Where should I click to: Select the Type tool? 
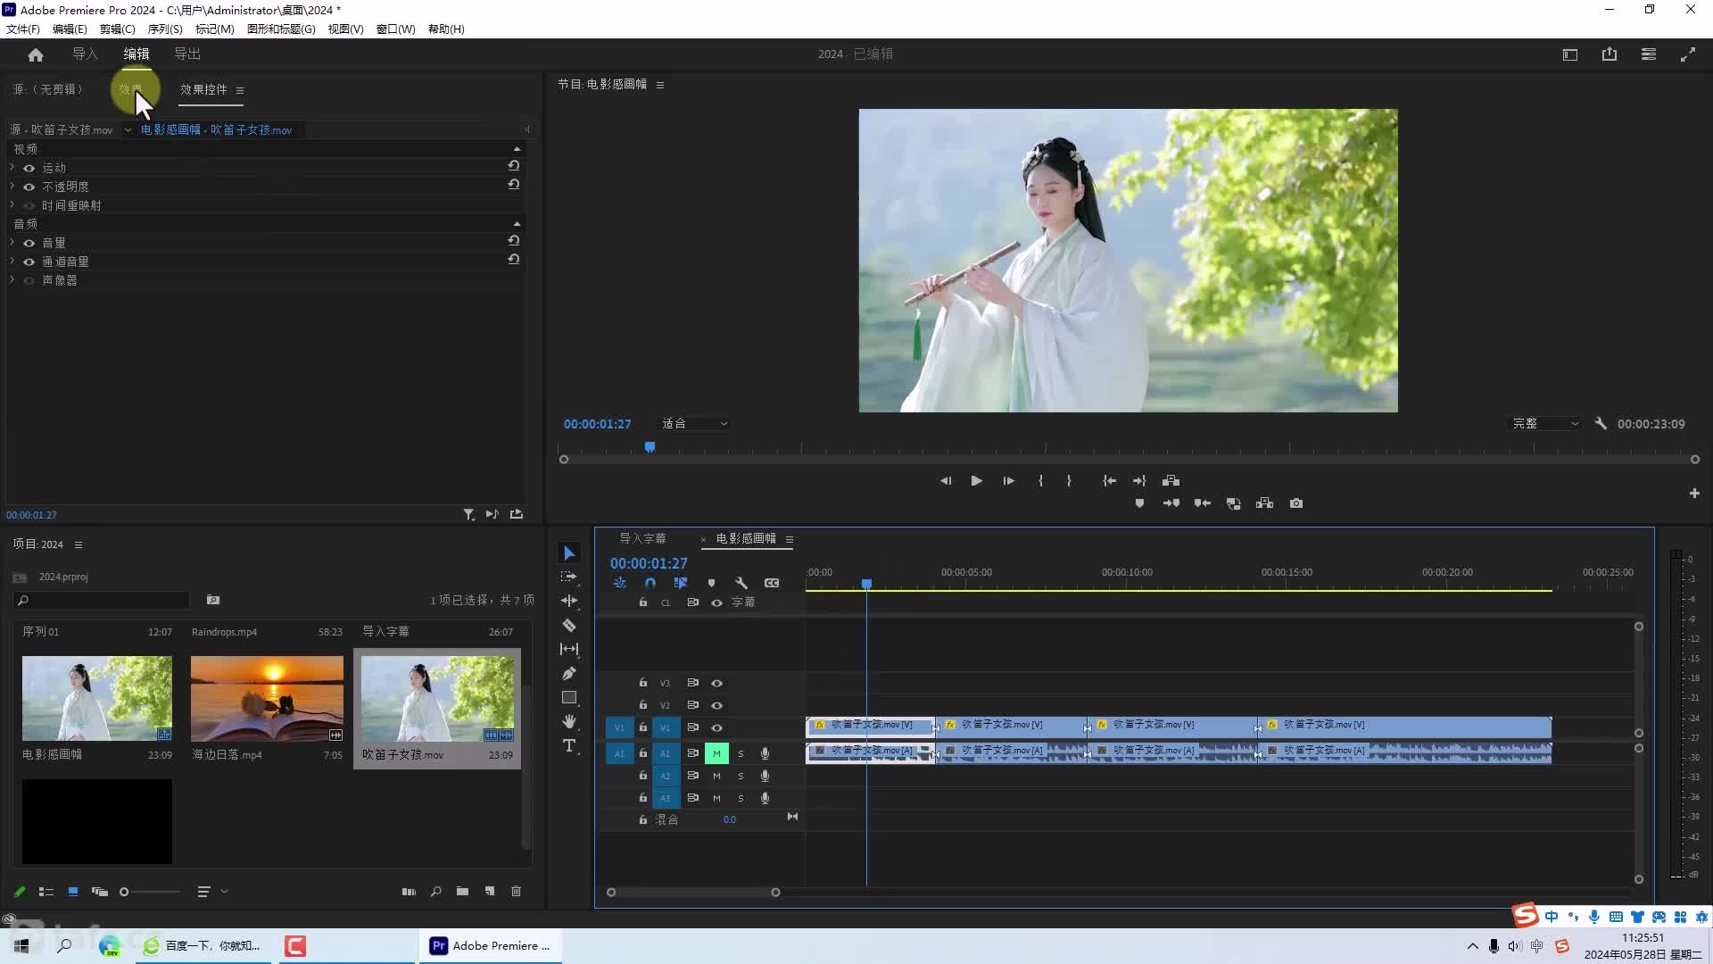tap(569, 745)
